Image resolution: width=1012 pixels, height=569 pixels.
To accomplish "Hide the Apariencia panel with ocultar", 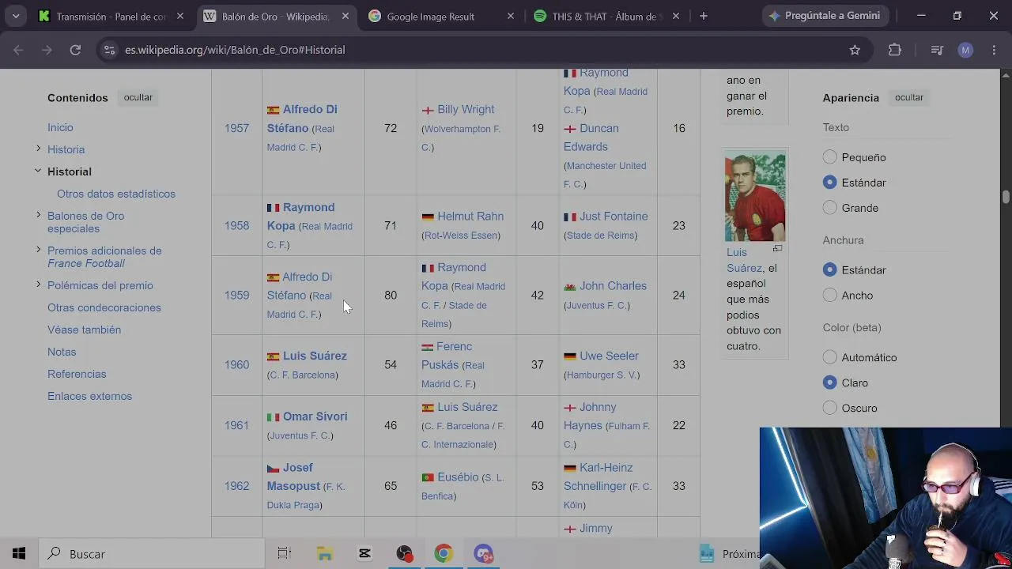I will 909,97.
